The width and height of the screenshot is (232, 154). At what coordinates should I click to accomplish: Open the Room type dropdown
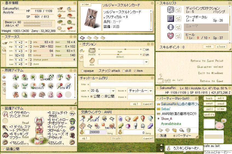(151, 91)
